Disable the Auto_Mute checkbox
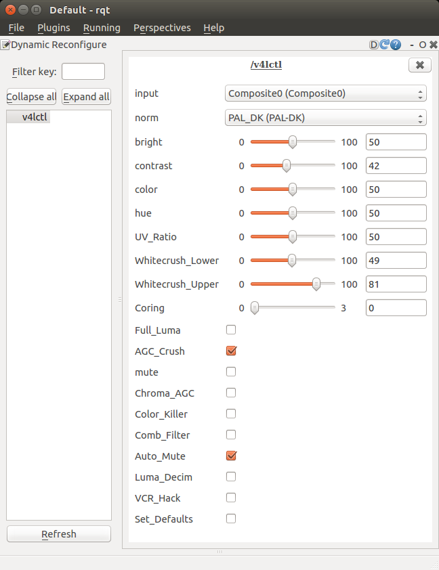The width and height of the screenshot is (439, 570). [231, 456]
